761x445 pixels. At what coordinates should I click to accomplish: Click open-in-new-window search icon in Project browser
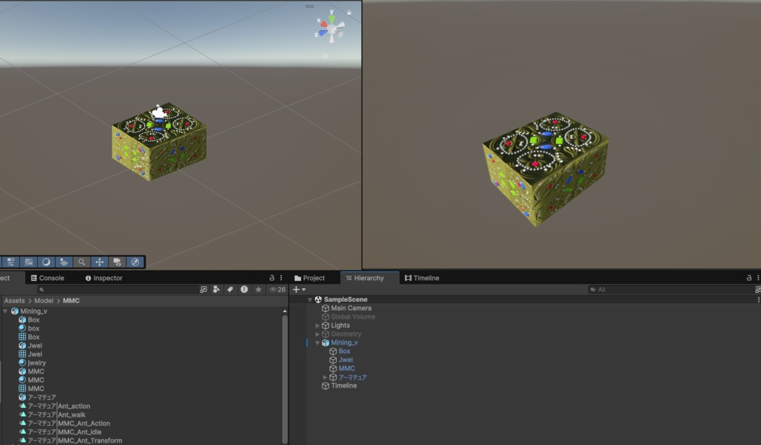(x=204, y=289)
